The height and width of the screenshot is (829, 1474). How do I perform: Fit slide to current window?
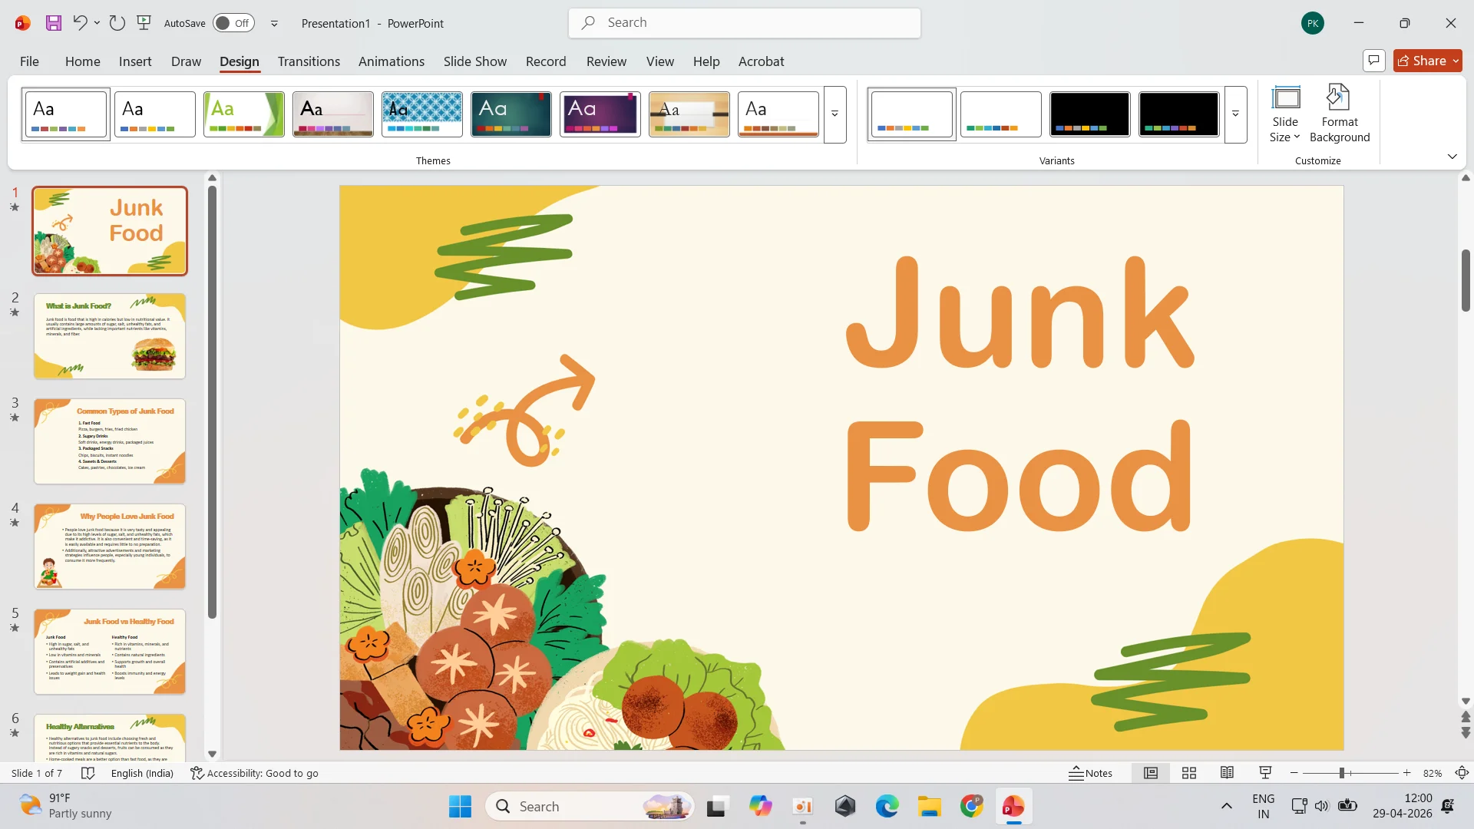[1462, 773]
